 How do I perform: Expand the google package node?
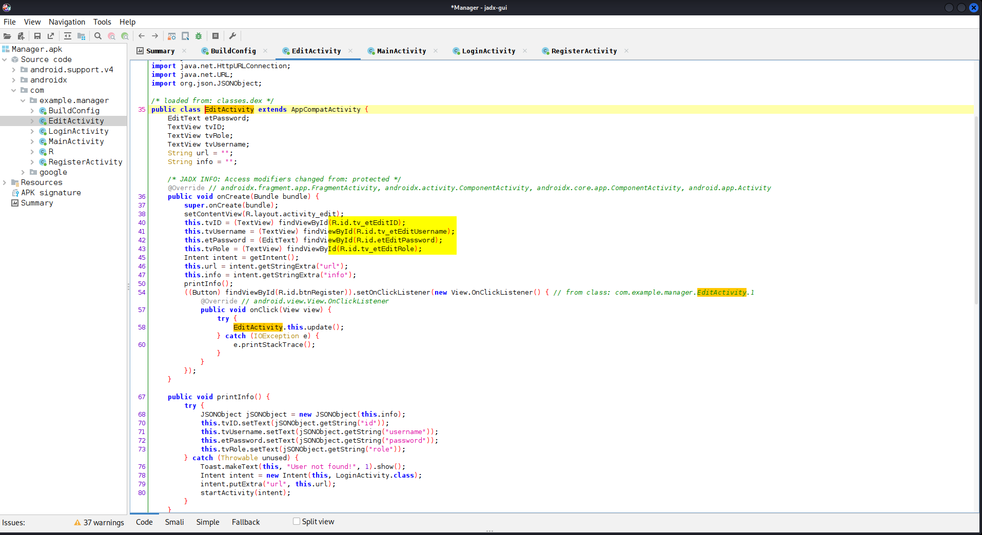pos(23,172)
